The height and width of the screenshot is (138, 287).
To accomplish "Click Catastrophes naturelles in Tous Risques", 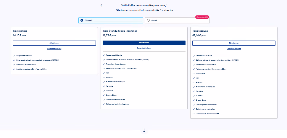I will coord(205,109).
